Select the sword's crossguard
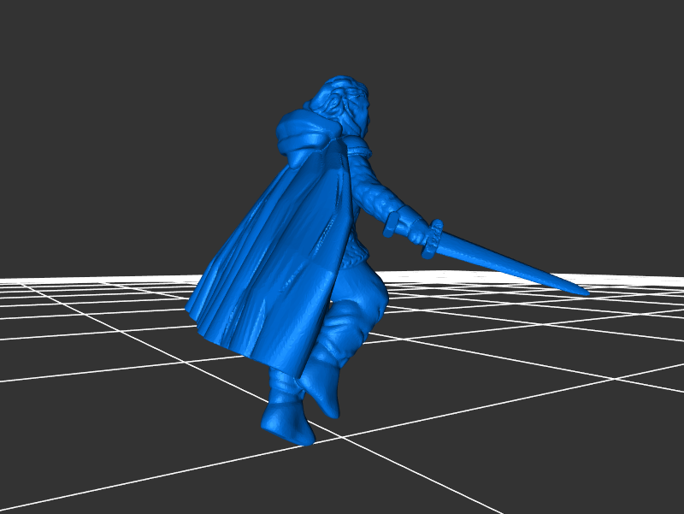Image resolution: width=684 pixels, height=514 pixels. tap(433, 239)
